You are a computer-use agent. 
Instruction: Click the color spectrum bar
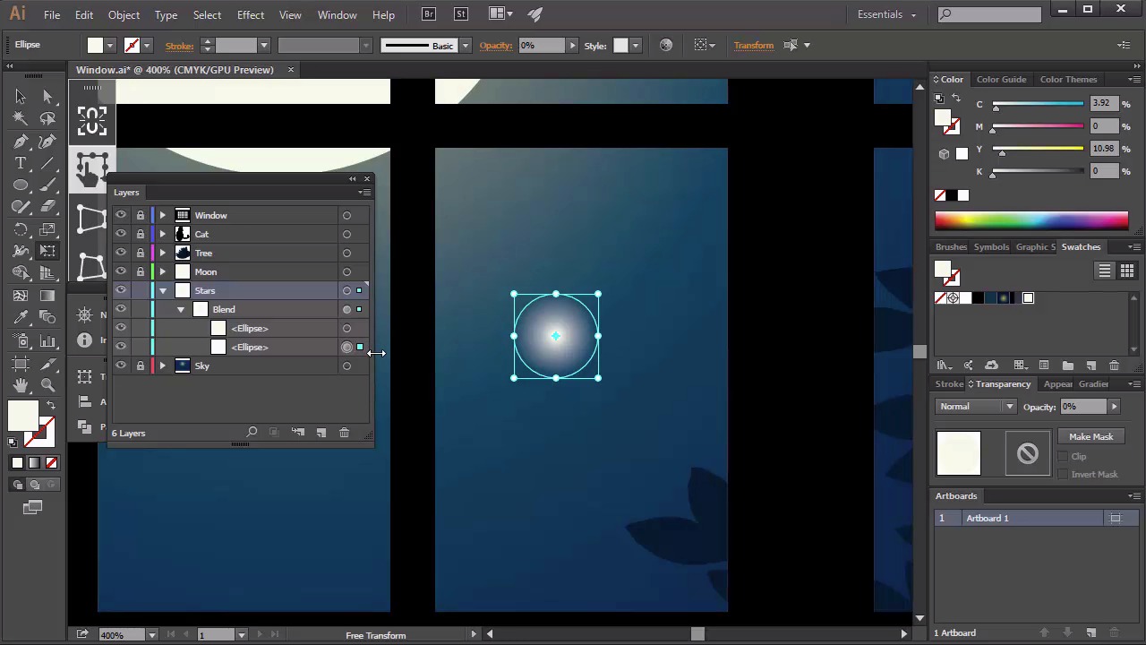pyautogui.click(x=1031, y=220)
